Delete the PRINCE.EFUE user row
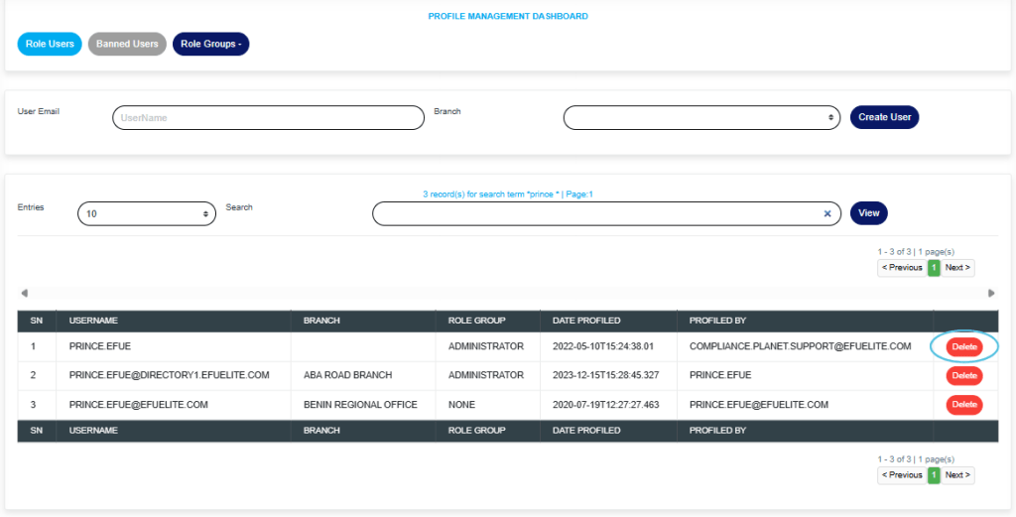 (x=963, y=346)
